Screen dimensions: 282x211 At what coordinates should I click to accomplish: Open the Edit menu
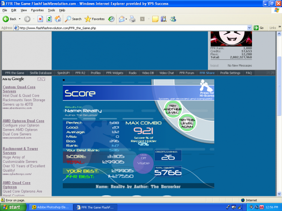coord(14,10)
